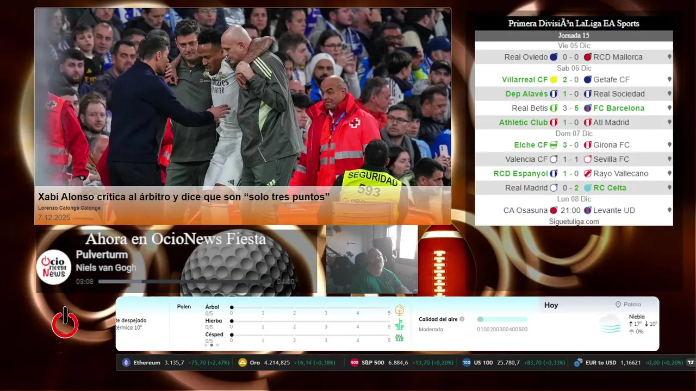This screenshot has width=696, height=391.
Task: Click the article date 7.12.2025
Action: coord(54,218)
